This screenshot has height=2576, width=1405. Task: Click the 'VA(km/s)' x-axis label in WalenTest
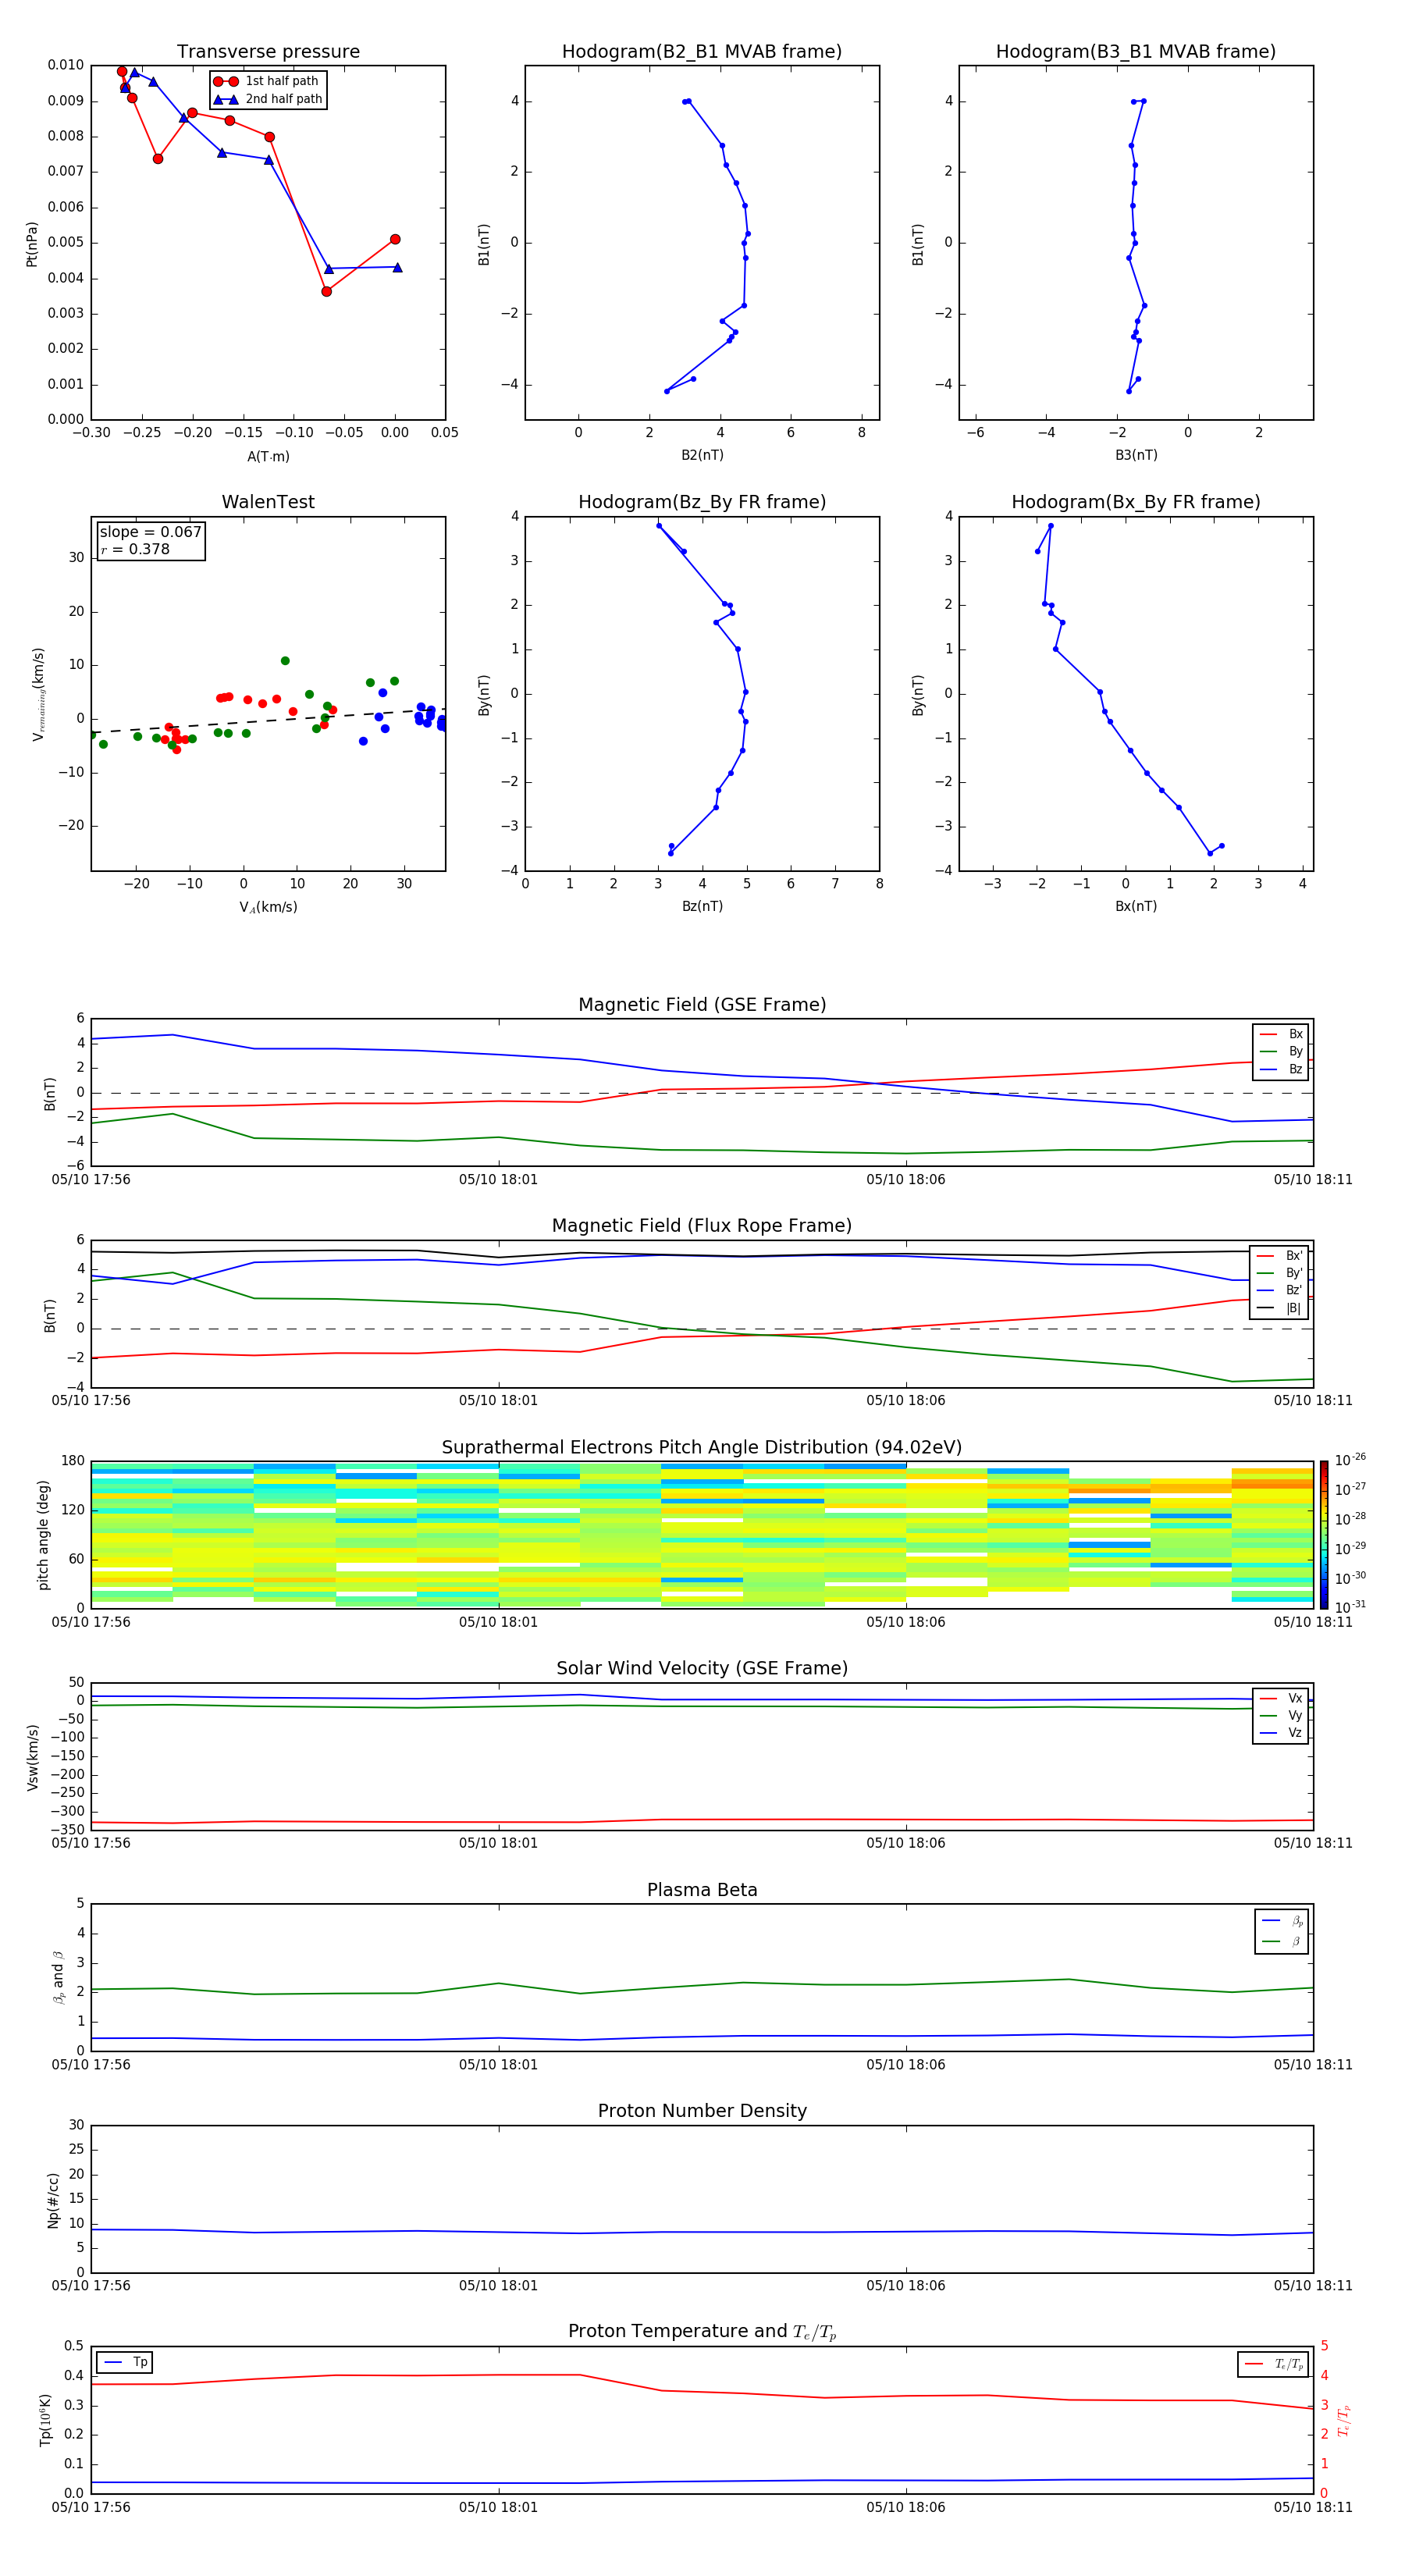[268, 907]
